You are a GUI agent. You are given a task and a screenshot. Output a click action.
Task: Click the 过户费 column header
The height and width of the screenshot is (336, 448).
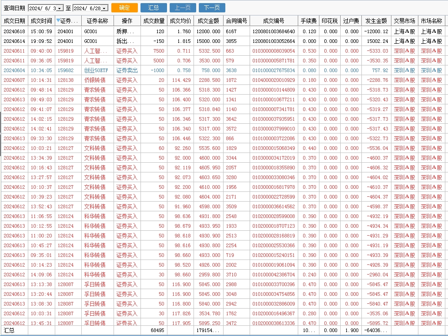click(351, 21)
